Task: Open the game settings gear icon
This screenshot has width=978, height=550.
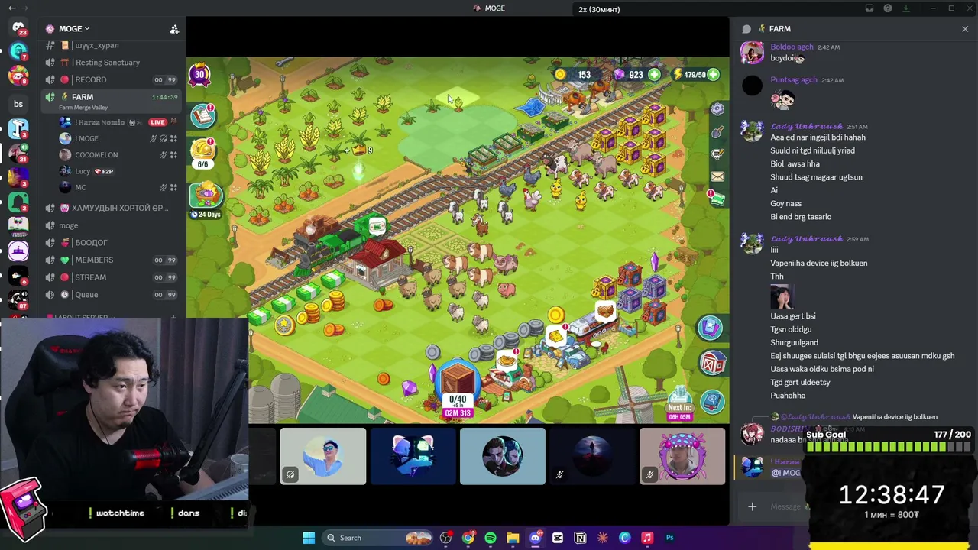Action: [717, 110]
